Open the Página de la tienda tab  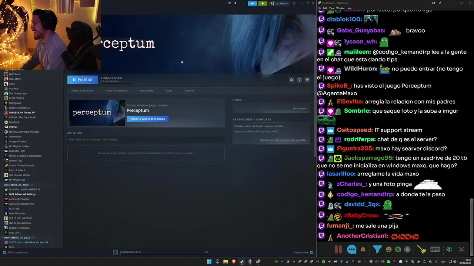(82, 91)
